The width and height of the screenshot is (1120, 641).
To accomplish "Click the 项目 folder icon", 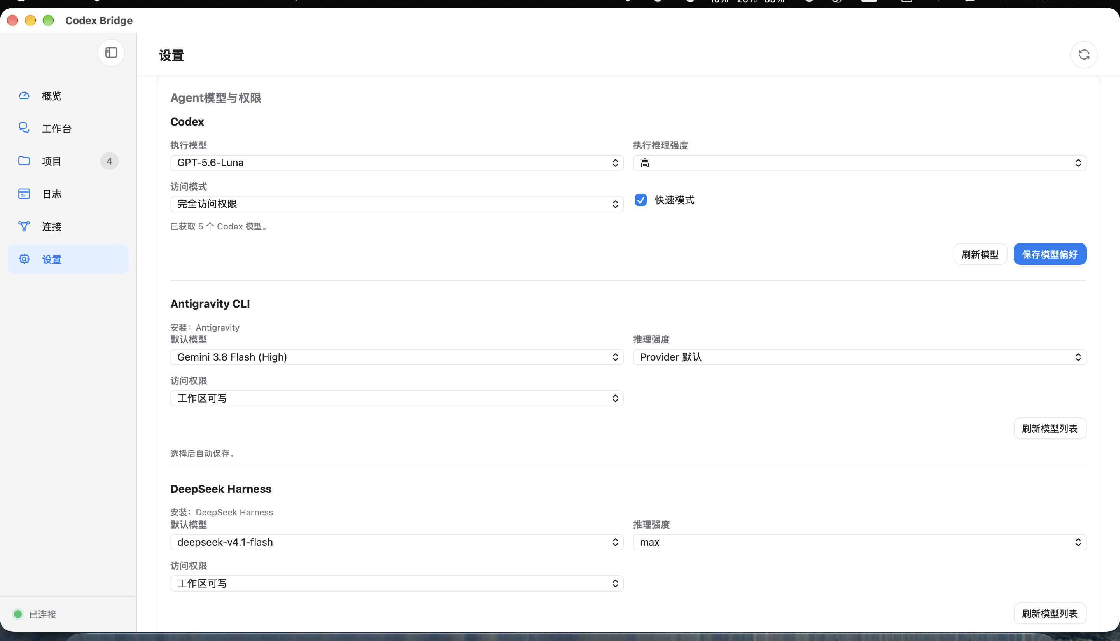I will pyautogui.click(x=24, y=161).
